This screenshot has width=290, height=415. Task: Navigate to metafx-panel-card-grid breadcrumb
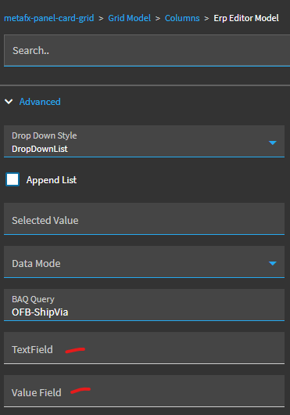[49, 18]
